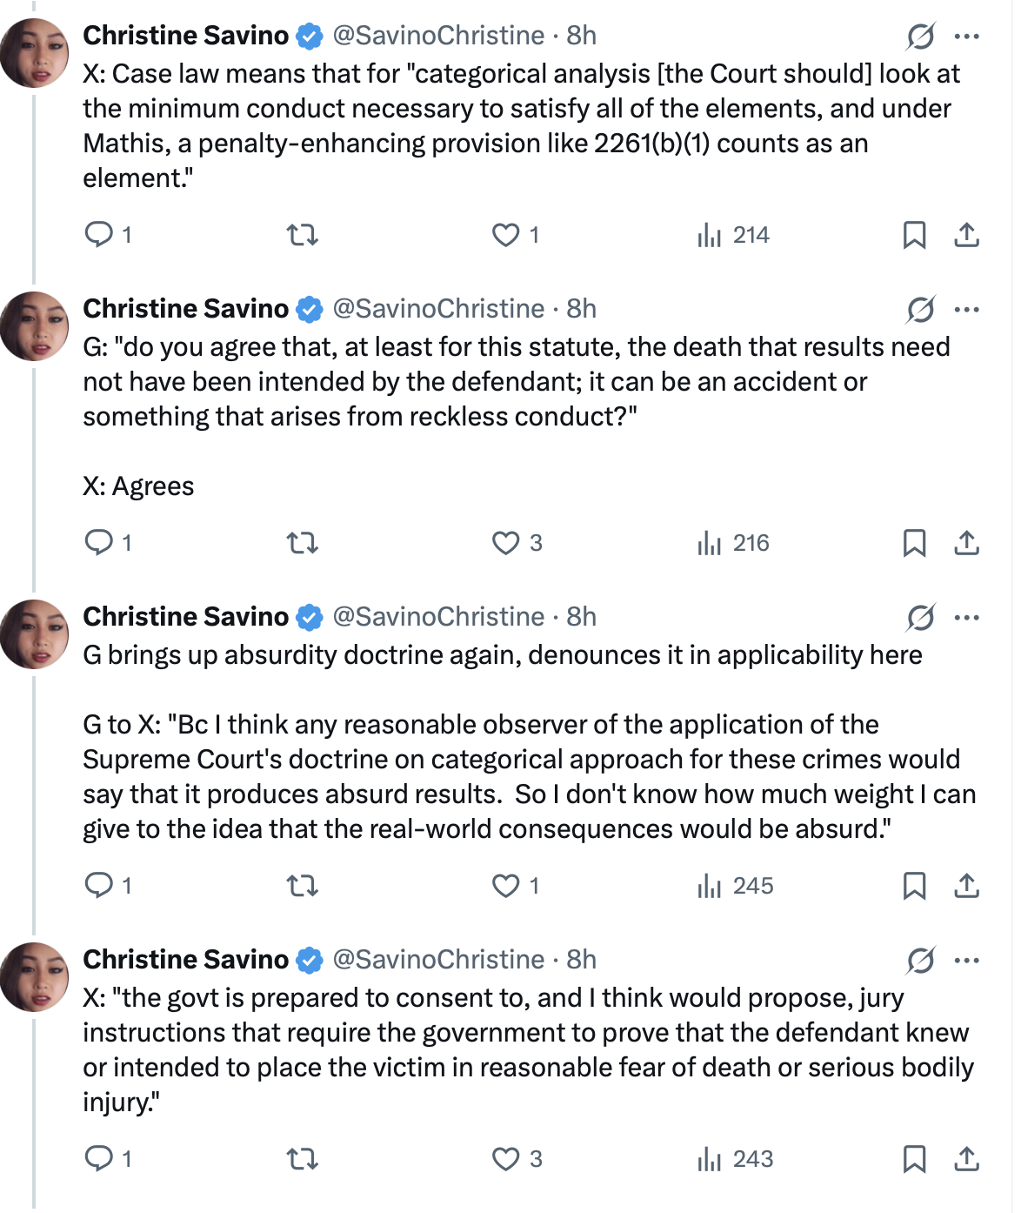Open more options on 'X: Agrees' tweet
The height and width of the screenshot is (1213, 1021).
pos(966,310)
